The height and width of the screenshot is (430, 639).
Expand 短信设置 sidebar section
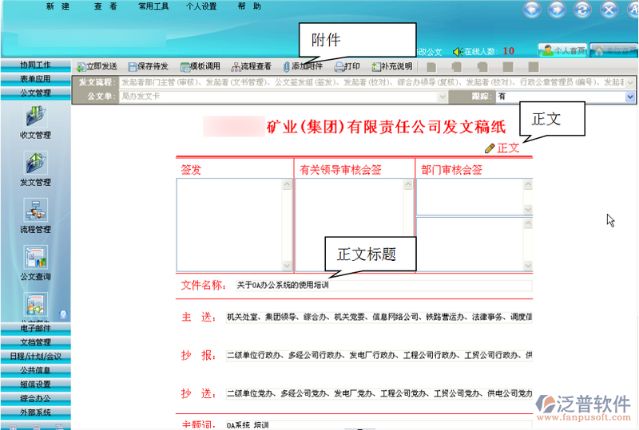35,385
